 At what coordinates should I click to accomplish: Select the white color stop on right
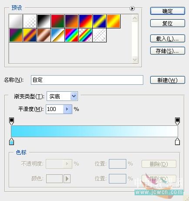[177, 142]
